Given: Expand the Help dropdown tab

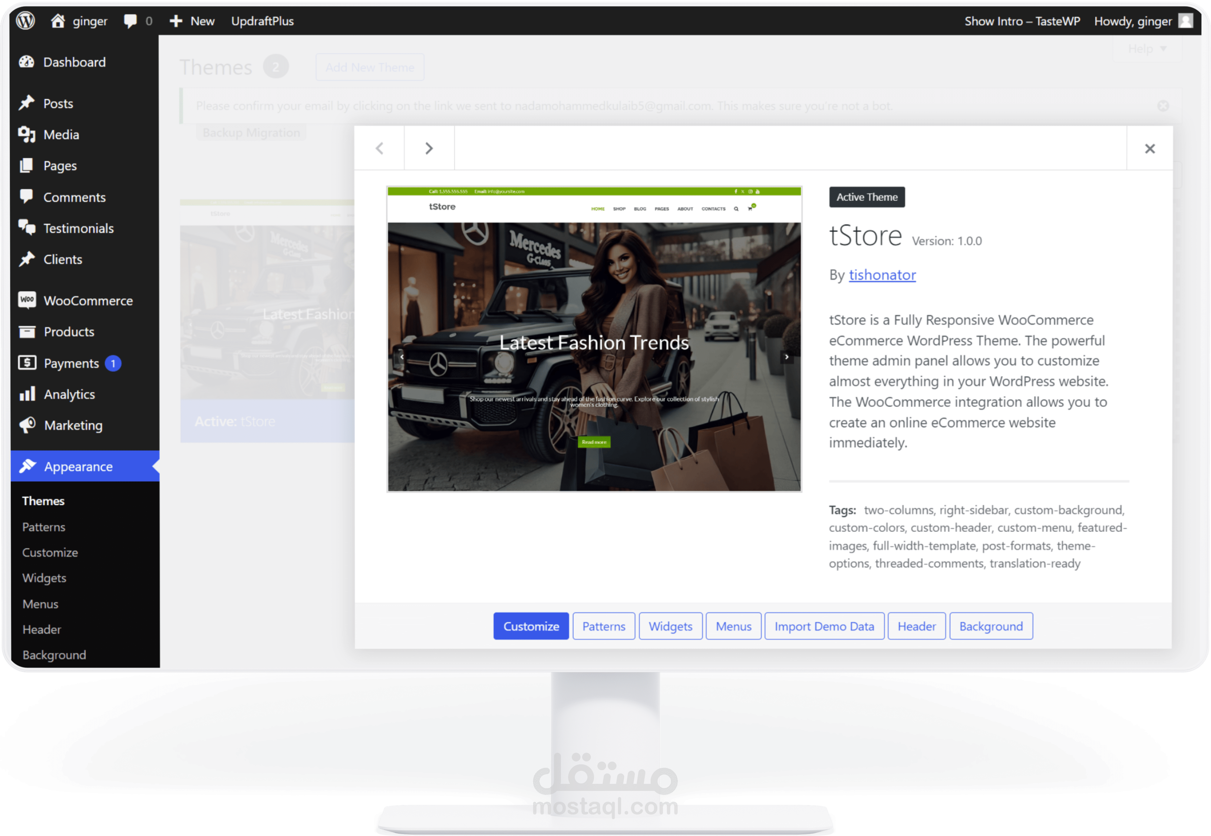Looking at the screenshot, I should click(x=1147, y=49).
